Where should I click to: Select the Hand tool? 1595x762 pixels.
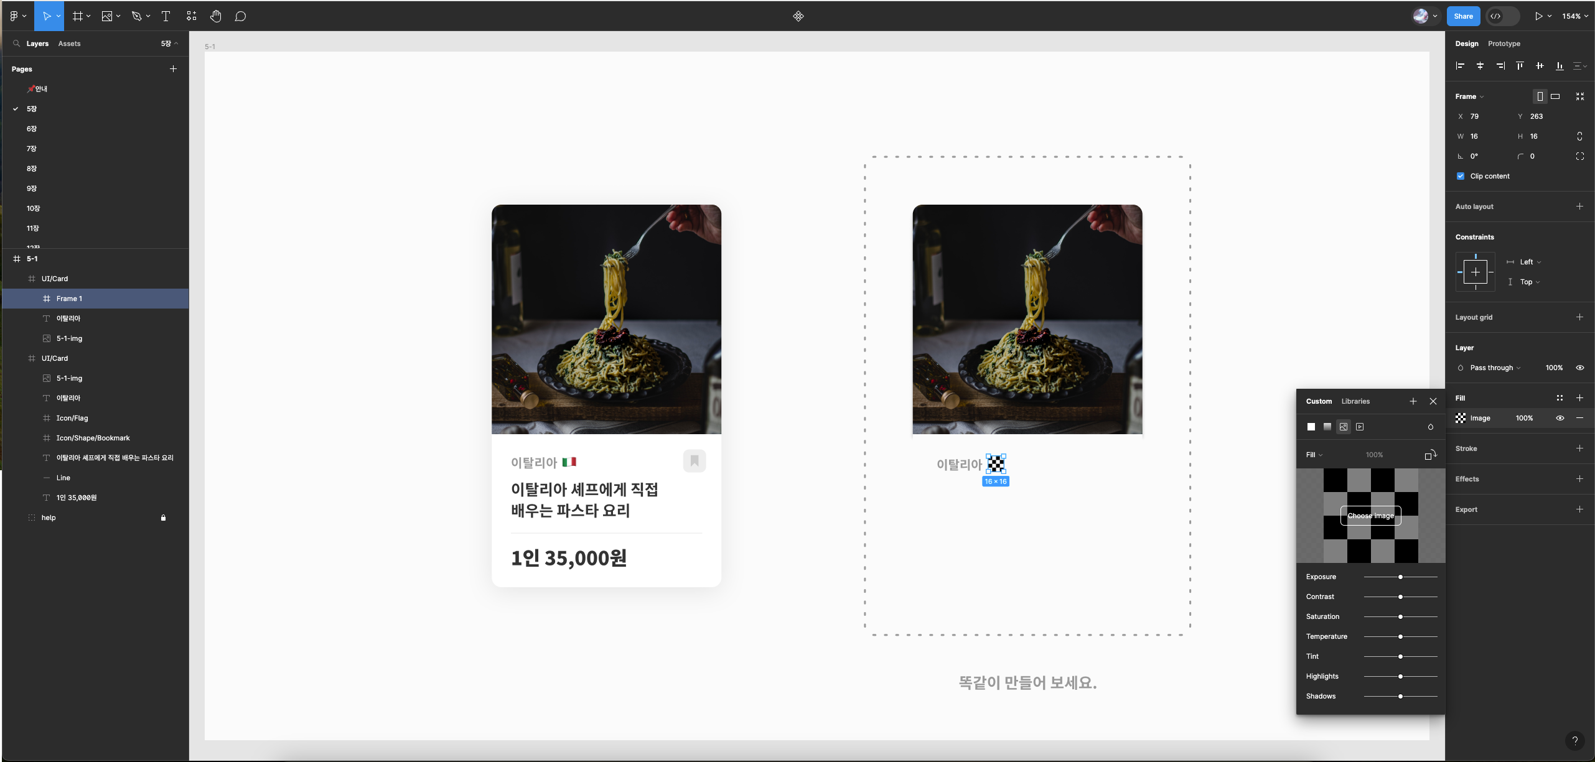tap(215, 16)
